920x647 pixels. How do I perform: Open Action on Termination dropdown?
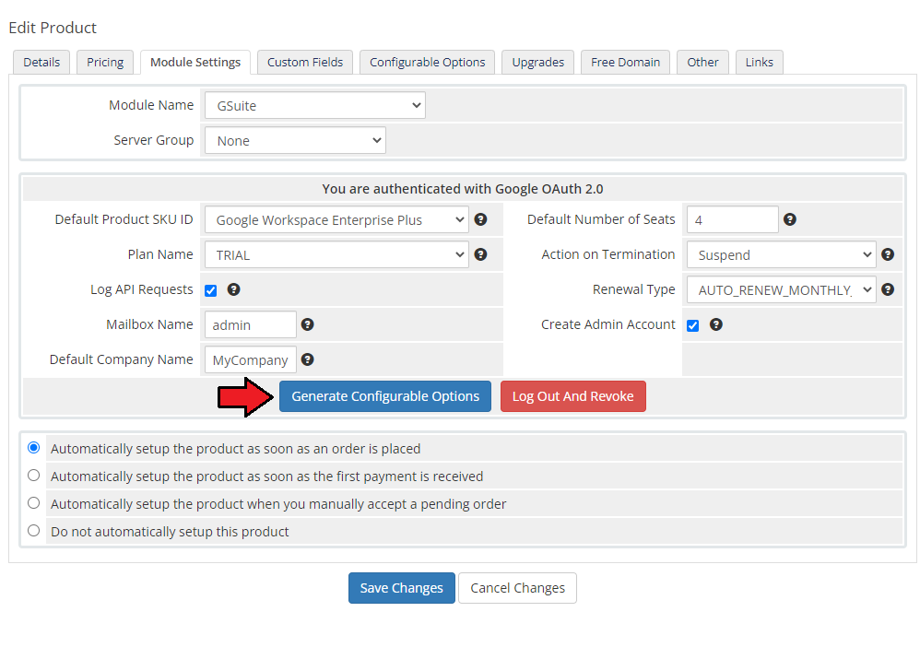click(782, 255)
